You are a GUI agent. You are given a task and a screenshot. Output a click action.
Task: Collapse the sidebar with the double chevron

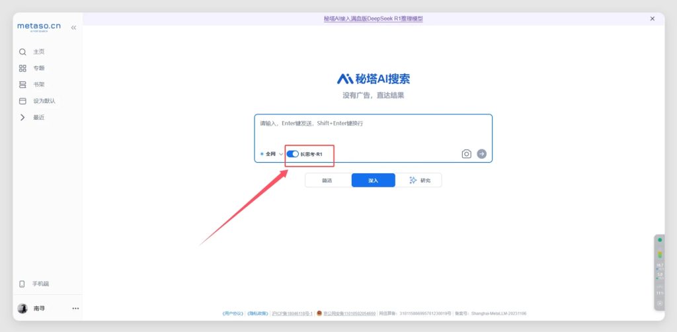pos(73,28)
